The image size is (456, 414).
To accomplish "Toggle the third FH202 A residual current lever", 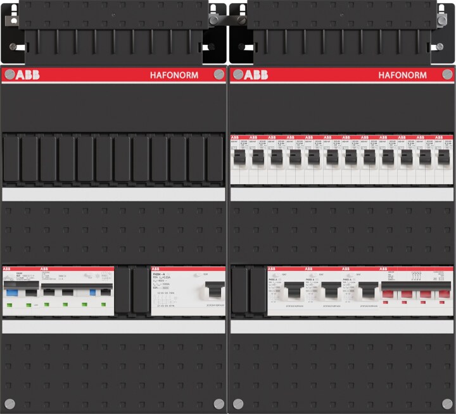I will (x=368, y=290).
